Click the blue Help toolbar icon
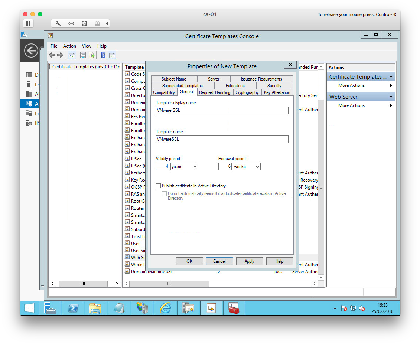420x343 pixels. click(x=103, y=55)
